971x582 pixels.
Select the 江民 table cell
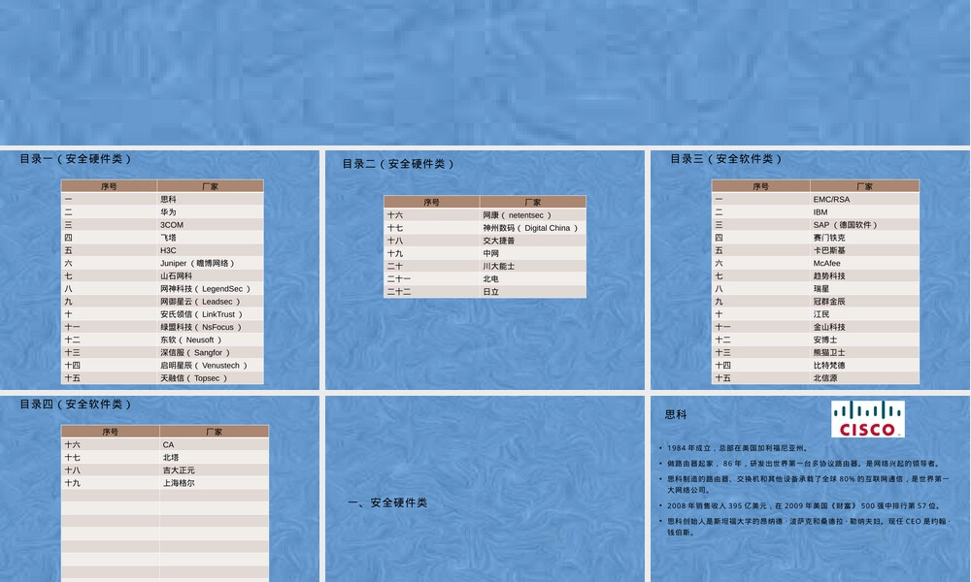click(x=864, y=314)
